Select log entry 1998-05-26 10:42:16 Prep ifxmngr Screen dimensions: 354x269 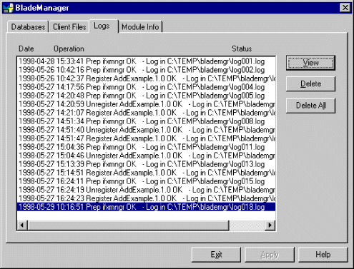point(146,70)
